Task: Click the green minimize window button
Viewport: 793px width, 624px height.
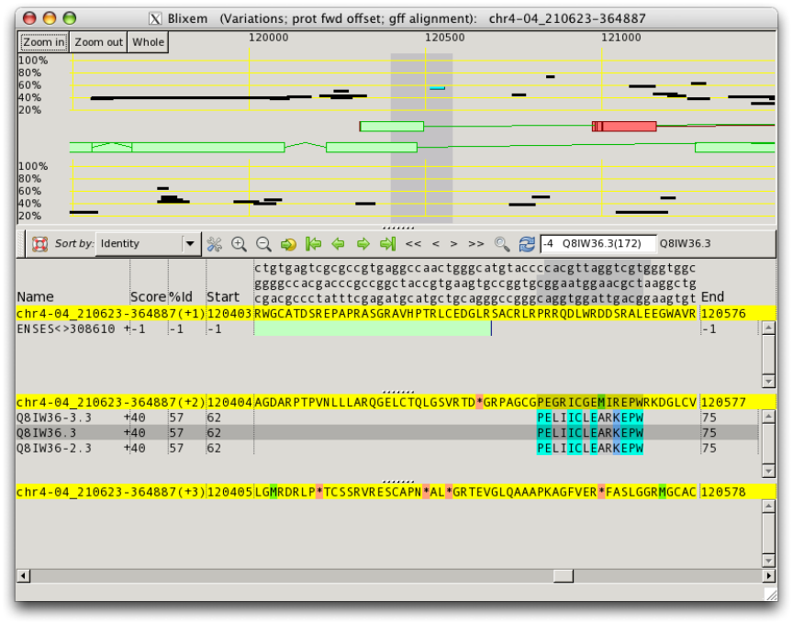Action: (x=69, y=18)
